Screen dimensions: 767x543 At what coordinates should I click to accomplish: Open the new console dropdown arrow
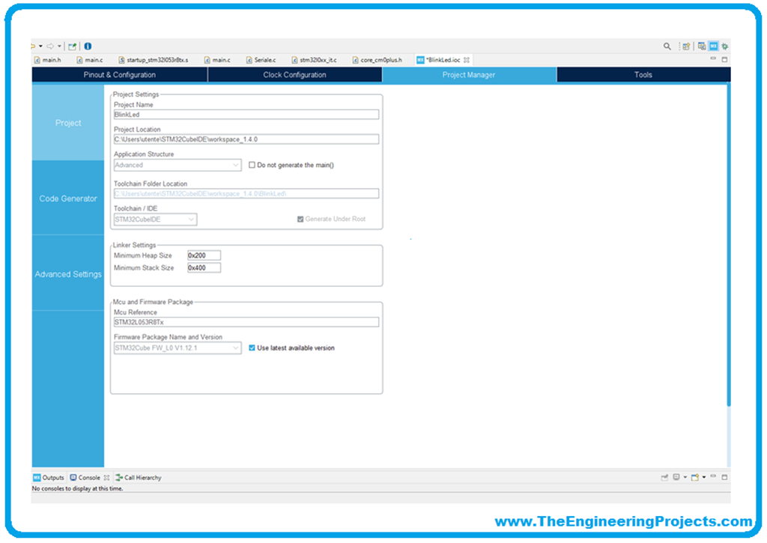pyautogui.click(x=704, y=477)
